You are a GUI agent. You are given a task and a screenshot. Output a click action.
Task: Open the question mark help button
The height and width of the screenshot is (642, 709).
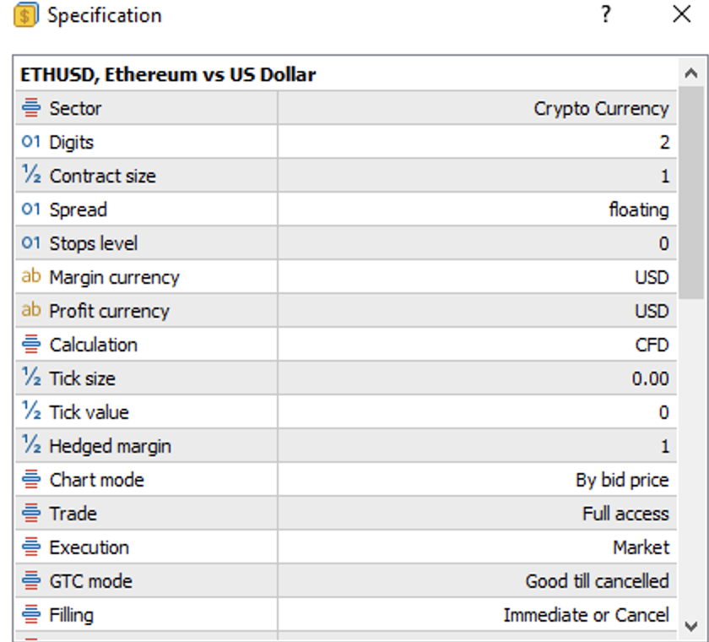(605, 15)
